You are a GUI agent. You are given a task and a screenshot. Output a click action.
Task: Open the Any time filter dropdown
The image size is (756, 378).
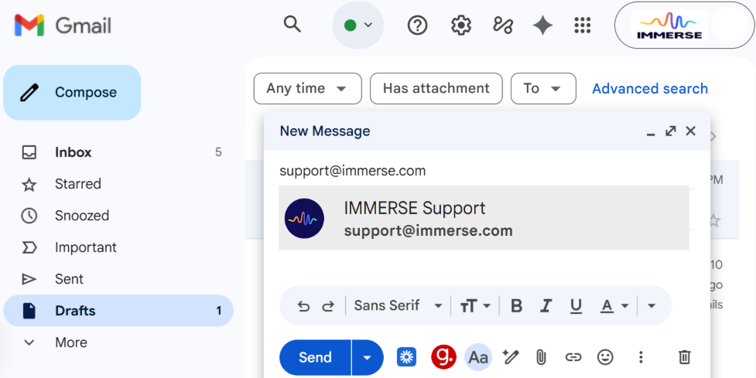(307, 89)
